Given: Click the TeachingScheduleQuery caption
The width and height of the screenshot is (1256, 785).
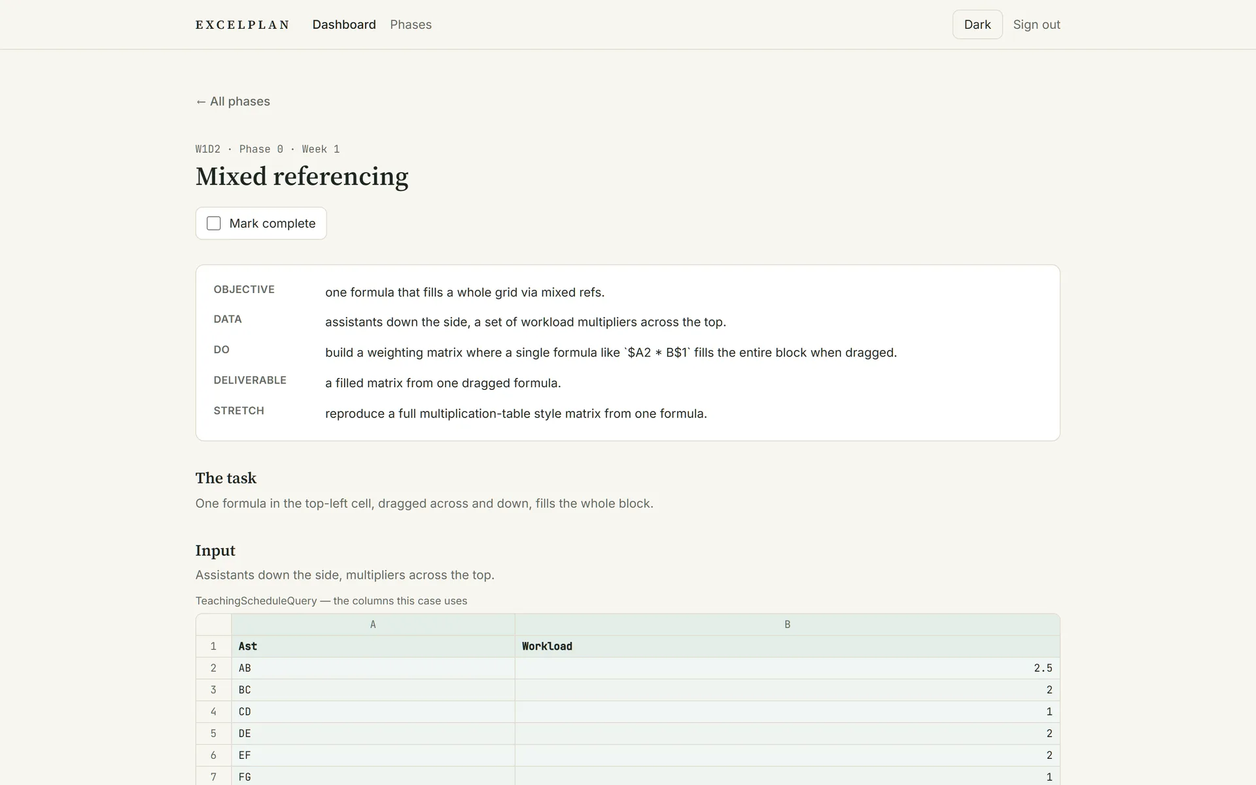Looking at the screenshot, I should (332, 601).
